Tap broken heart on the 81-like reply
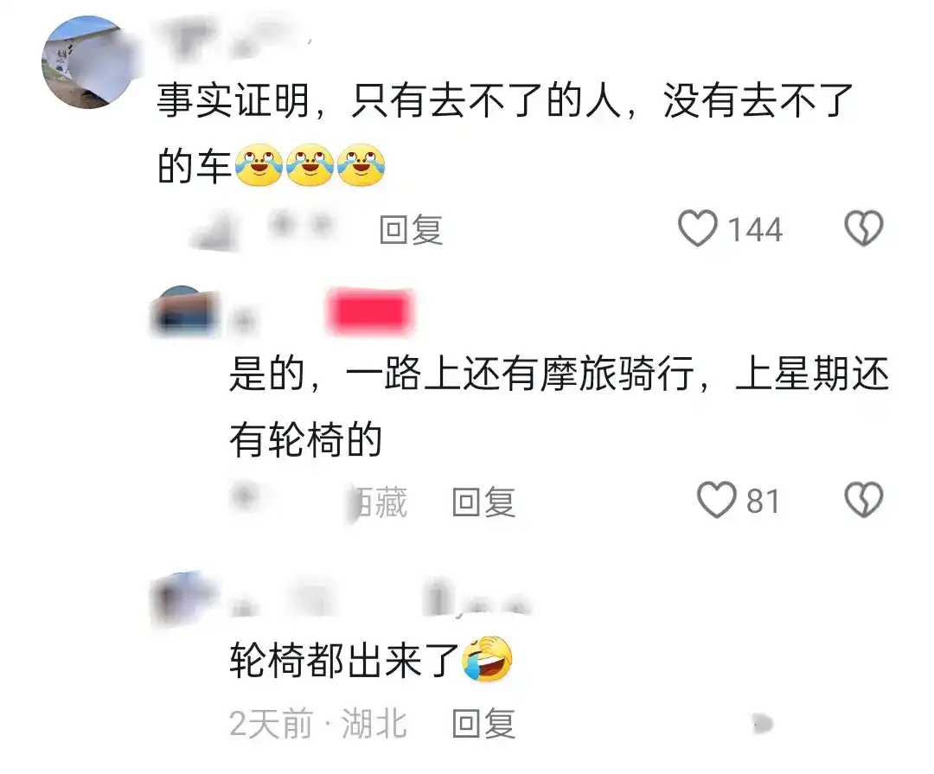This screenshot has width=934, height=774. pyautogui.click(x=863, y=500)
